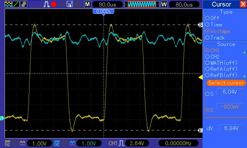Click the red record button
The height and width of the screenshot is (148, 247).
click(x=54, y=4)
